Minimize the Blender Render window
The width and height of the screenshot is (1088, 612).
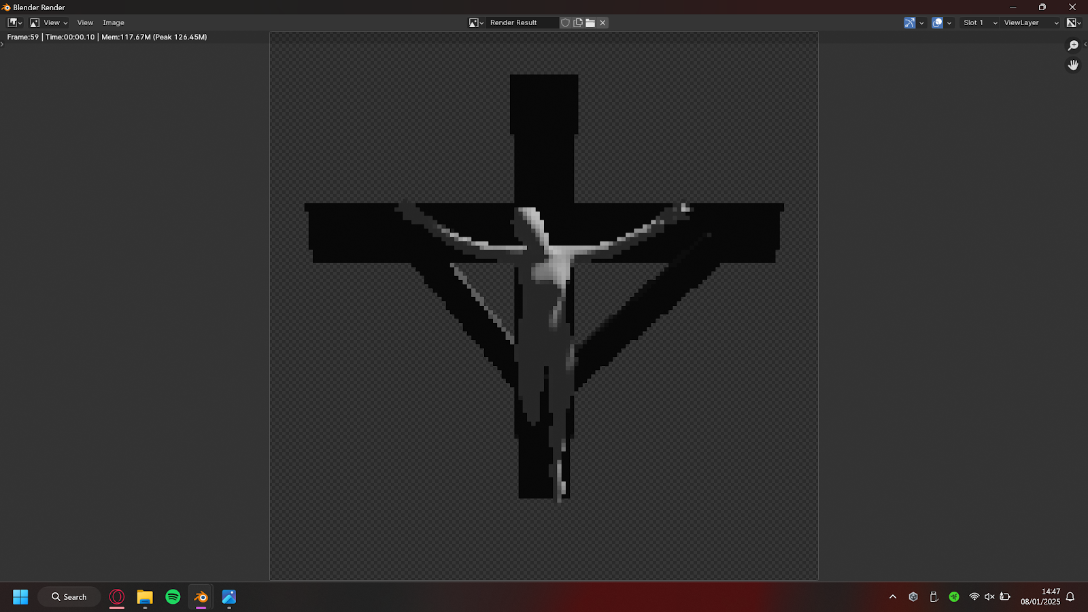pyautogui.click(x=1013, y=7)
